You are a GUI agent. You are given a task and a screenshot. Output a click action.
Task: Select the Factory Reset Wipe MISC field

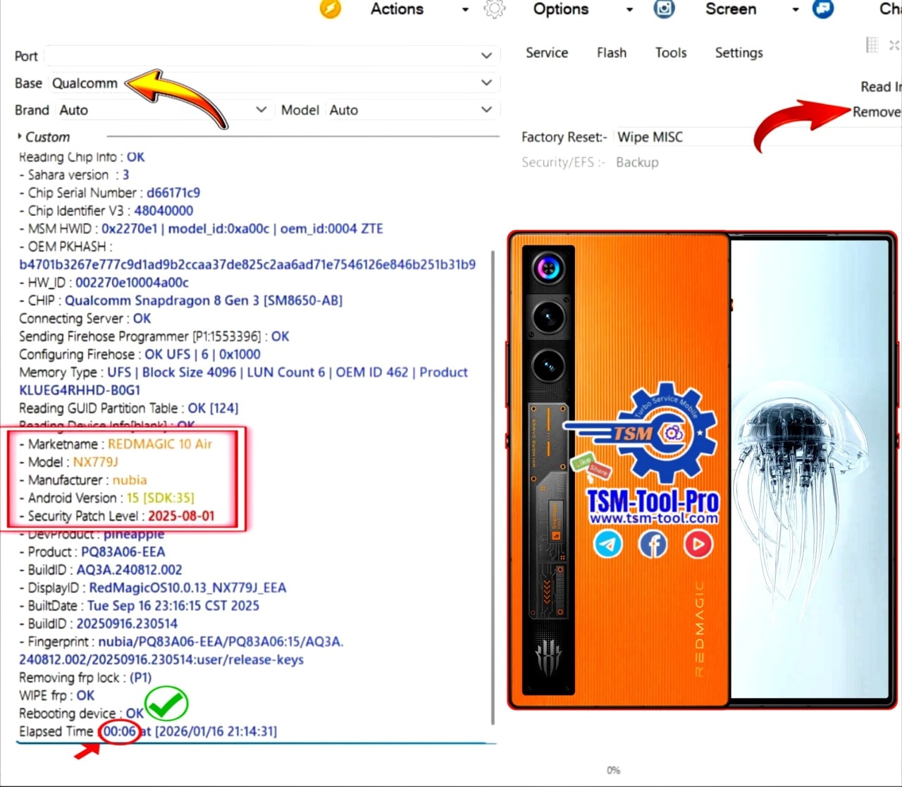pyautogui.click(x=758, y=137)
